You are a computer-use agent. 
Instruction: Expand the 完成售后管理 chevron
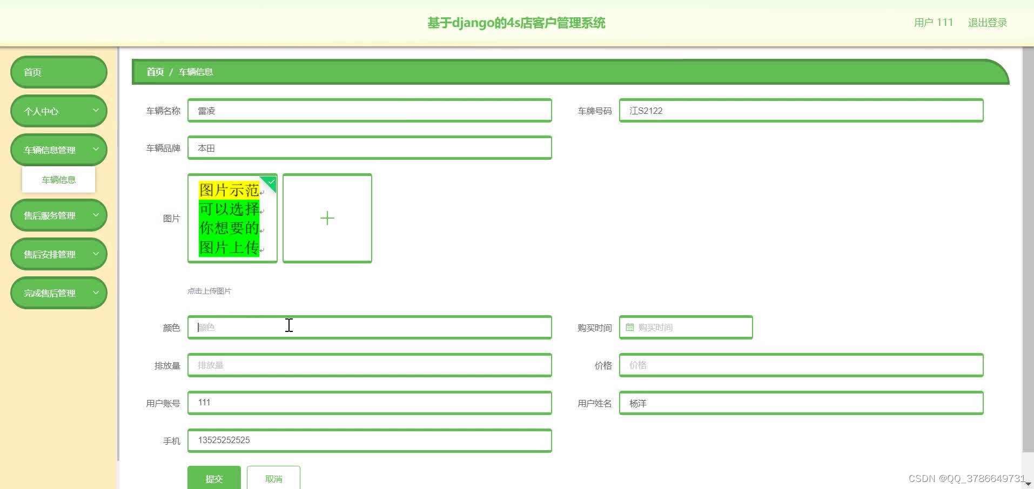pyautogui.click(x=96, y=292)
